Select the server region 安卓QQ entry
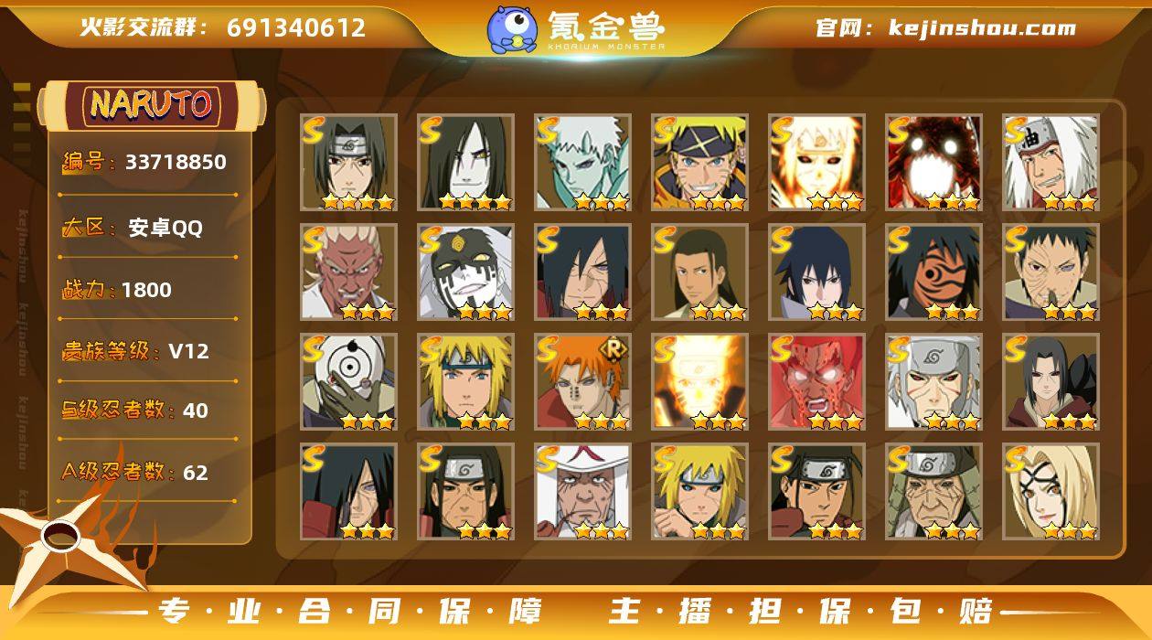 pyautogui.click(x=133, y=229)
